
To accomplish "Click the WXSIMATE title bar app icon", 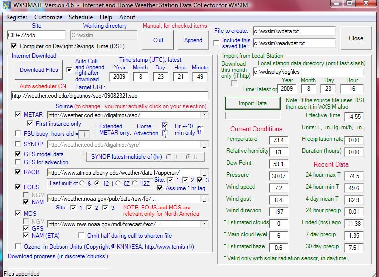I will [7, 5].
